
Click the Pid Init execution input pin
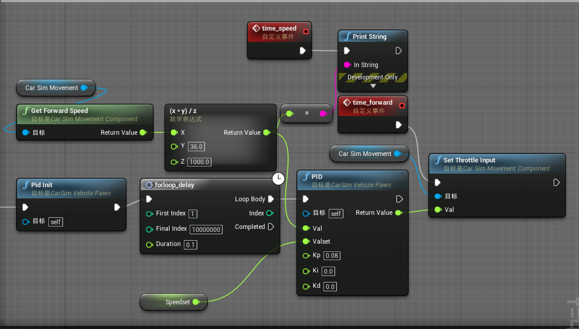pyautogui.click(x=25, y=207)
